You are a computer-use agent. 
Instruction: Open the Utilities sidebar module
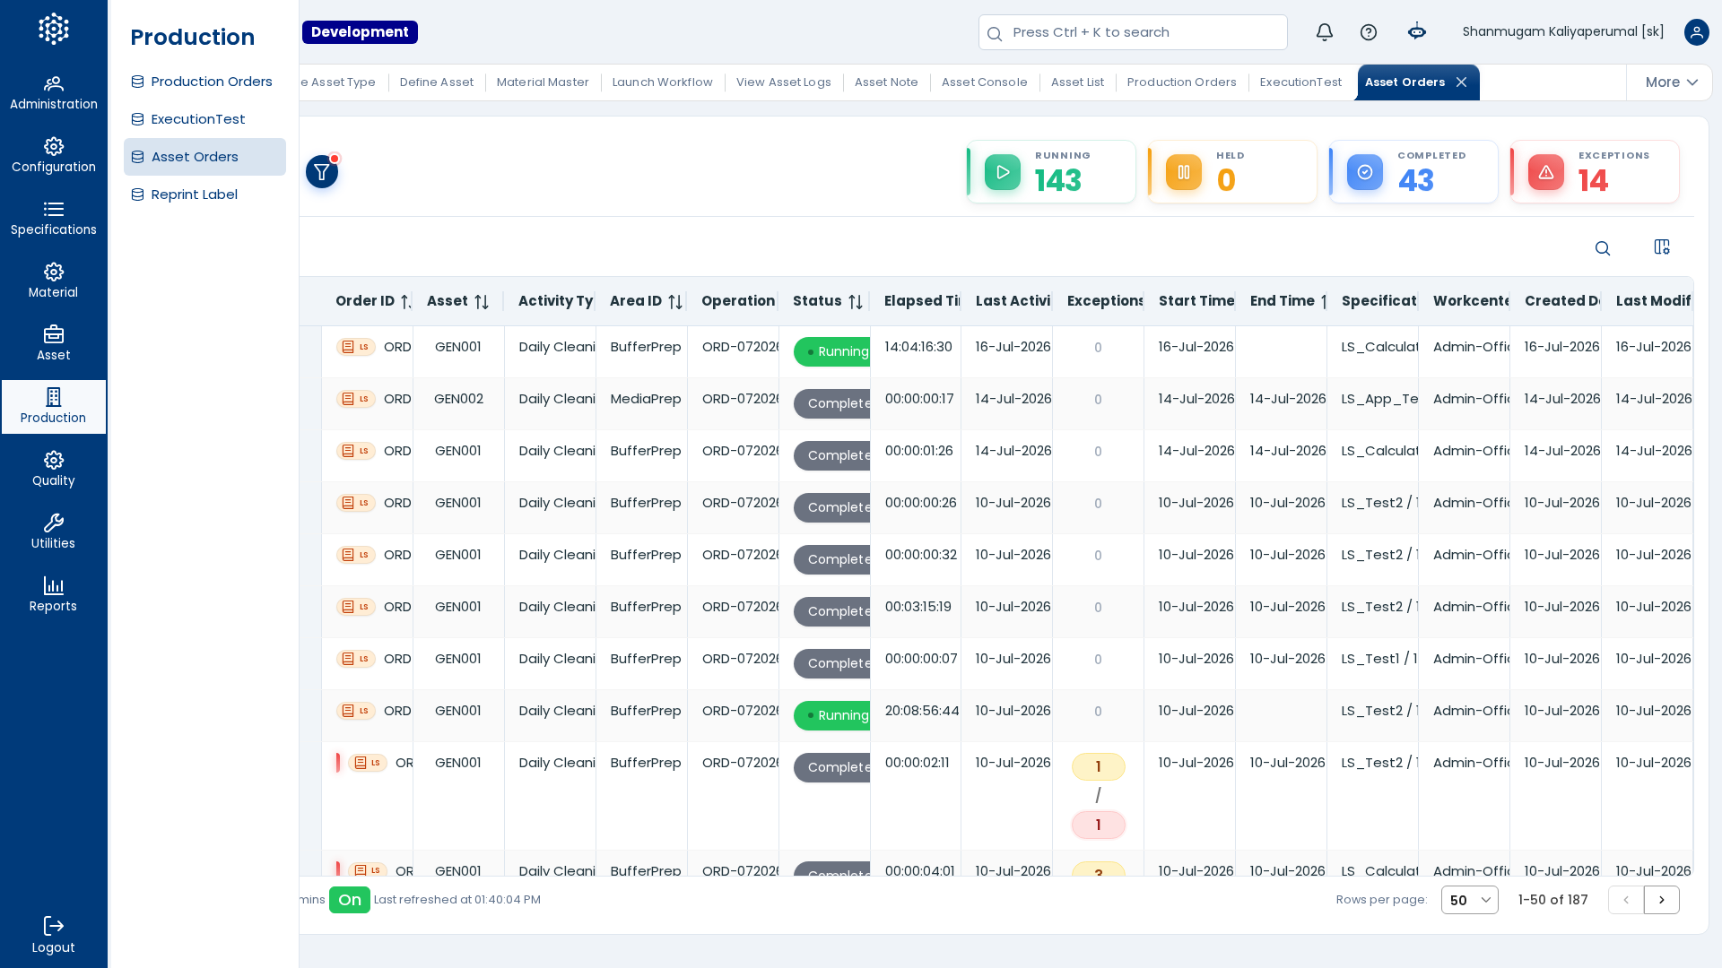click(54, 532)
